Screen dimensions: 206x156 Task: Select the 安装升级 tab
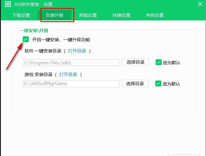click(x=54, y=15)
